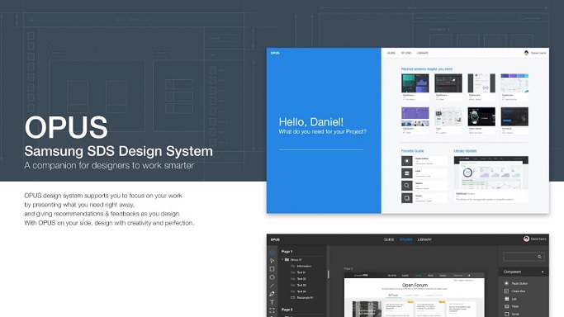Open STUDIO tab in dark Studio header

[406, 239]
